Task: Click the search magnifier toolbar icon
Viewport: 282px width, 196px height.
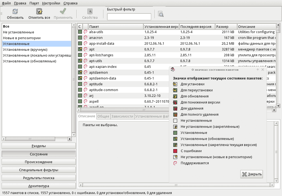Action: 161,14
